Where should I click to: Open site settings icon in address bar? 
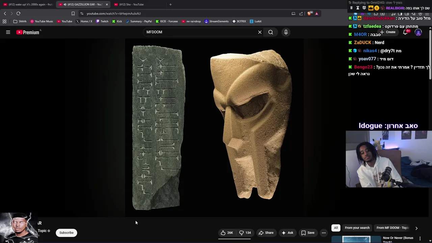click(82, 13)
